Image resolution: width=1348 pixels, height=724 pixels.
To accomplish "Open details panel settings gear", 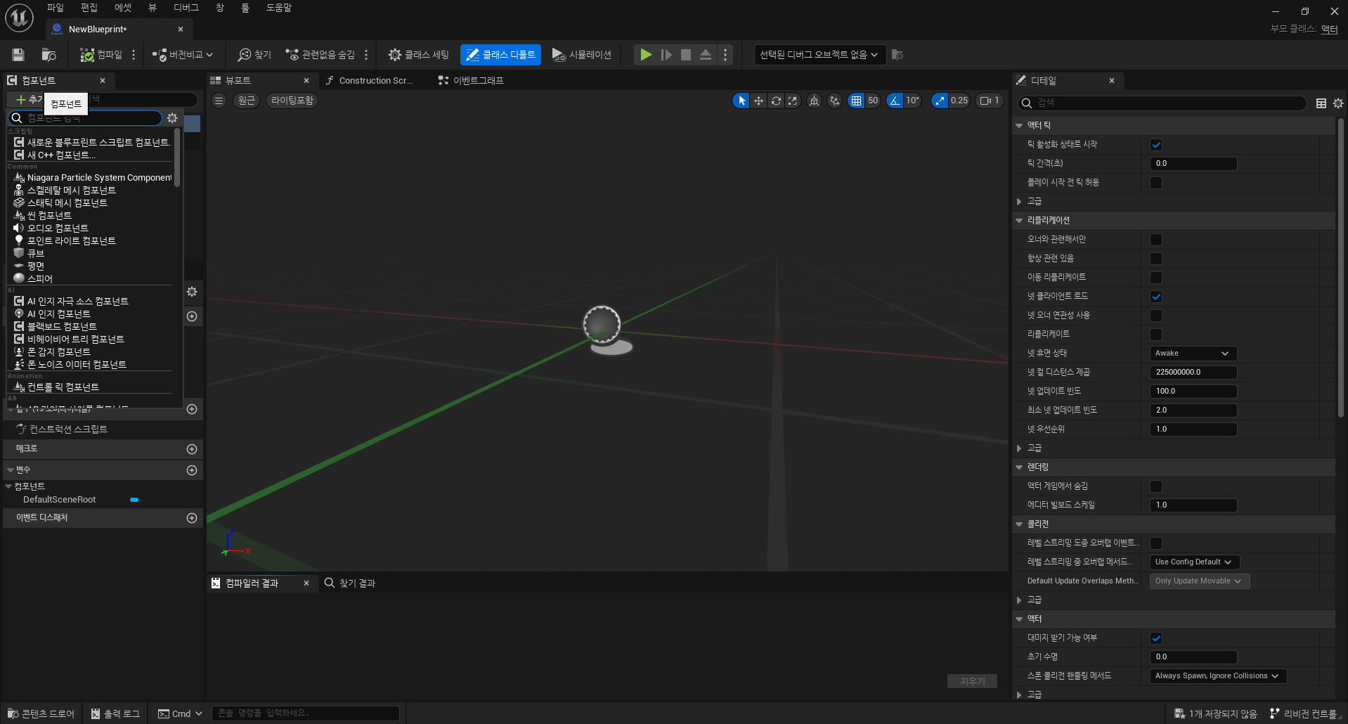I will (1338, 103).
